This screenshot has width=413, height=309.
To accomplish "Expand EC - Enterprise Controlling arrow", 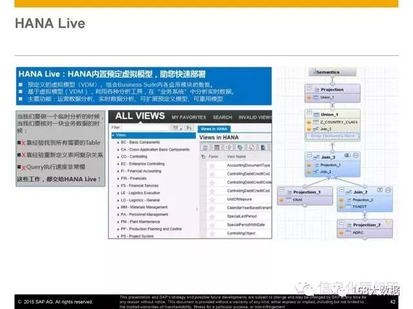I will pyautogui.click(x=118, y=164).
